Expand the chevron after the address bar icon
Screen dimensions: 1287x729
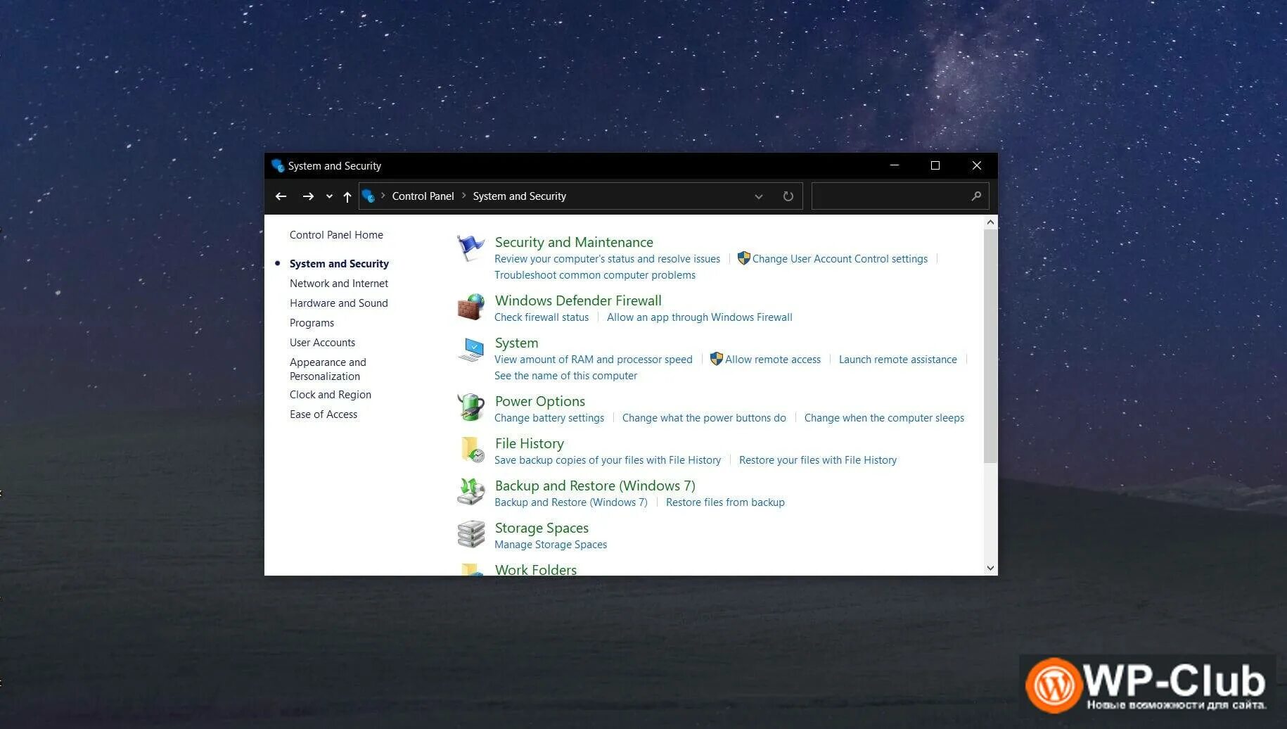[383, 196]
